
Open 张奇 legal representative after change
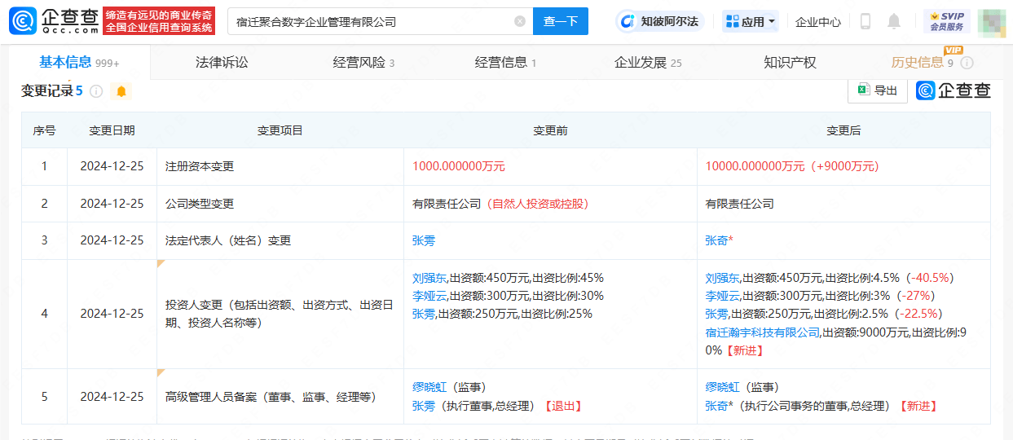point(720,240)
